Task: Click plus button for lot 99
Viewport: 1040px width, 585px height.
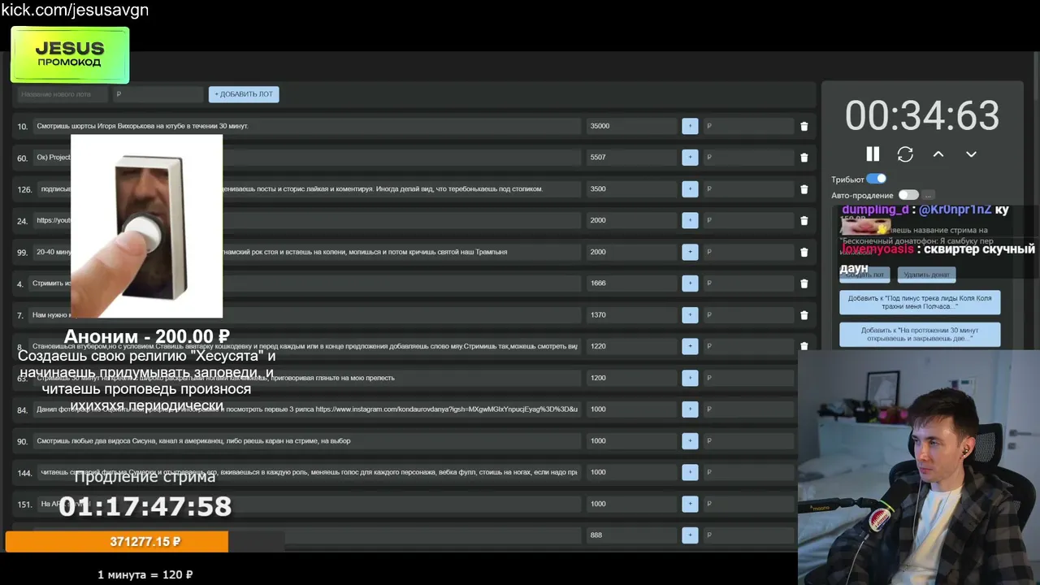Action: tap(690, 252)
